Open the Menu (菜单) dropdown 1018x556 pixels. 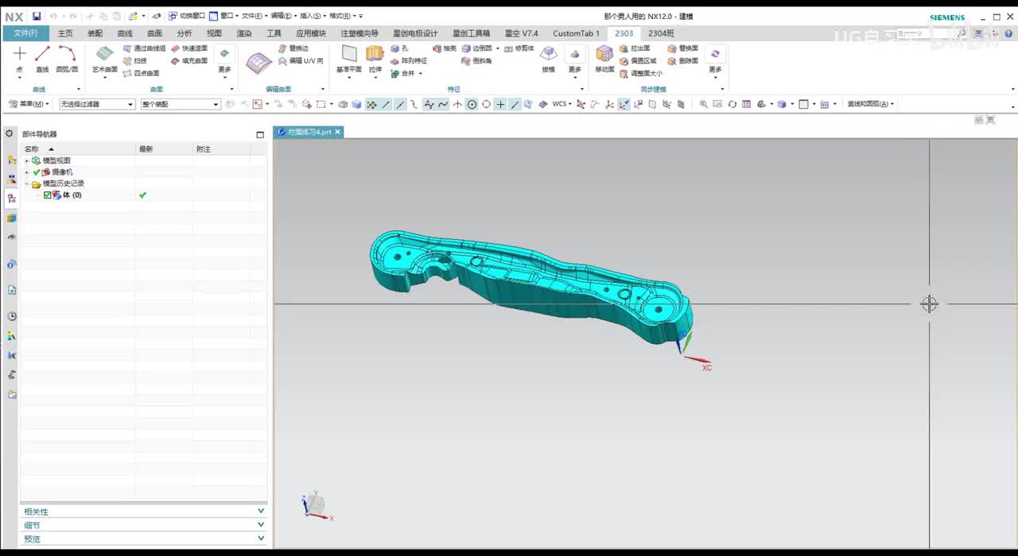[x=29, y=104]
